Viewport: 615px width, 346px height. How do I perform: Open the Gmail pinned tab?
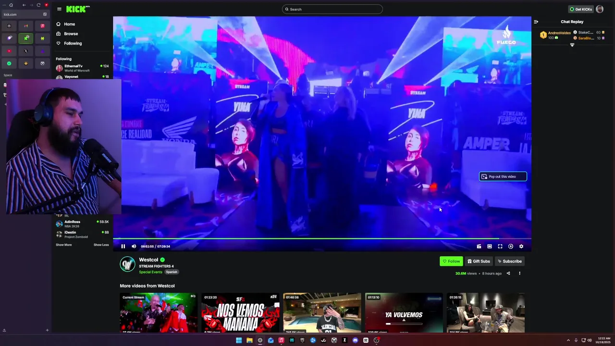click(x=26, y=25)
